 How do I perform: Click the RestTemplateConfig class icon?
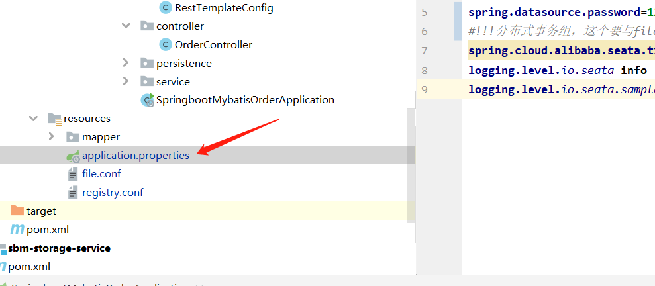[x=166, y=7]
